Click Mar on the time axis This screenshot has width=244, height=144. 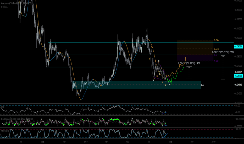tap(106, 142)
